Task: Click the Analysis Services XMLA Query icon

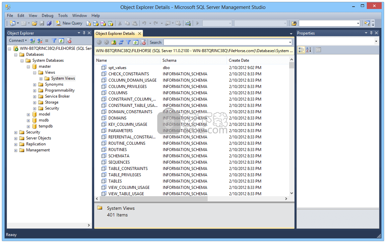Action: [x=110, y=23]
